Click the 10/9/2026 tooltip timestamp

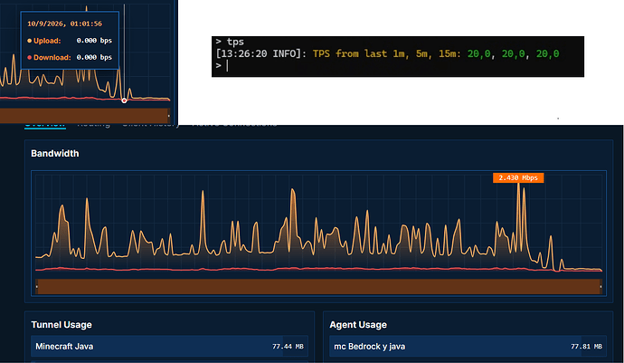[x=64, y=24]
